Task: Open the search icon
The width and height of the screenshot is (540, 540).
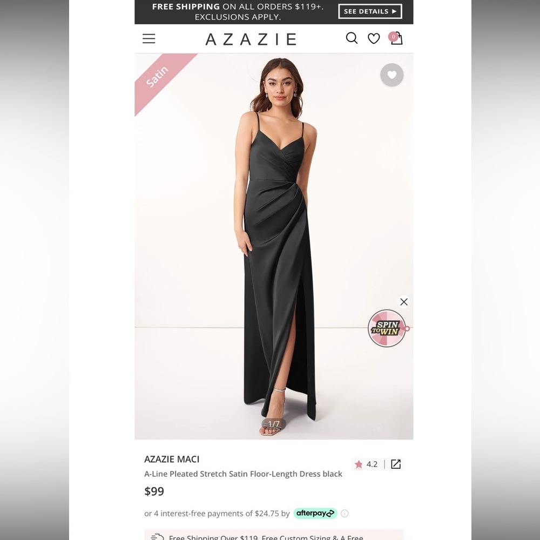Action: pos(352,38)
